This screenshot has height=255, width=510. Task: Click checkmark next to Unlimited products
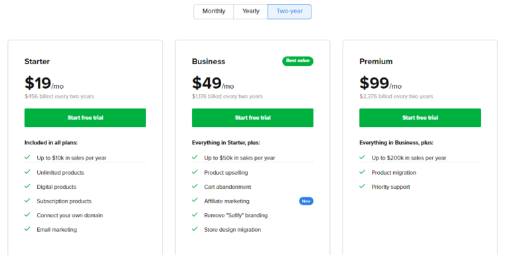pos(27,172)
